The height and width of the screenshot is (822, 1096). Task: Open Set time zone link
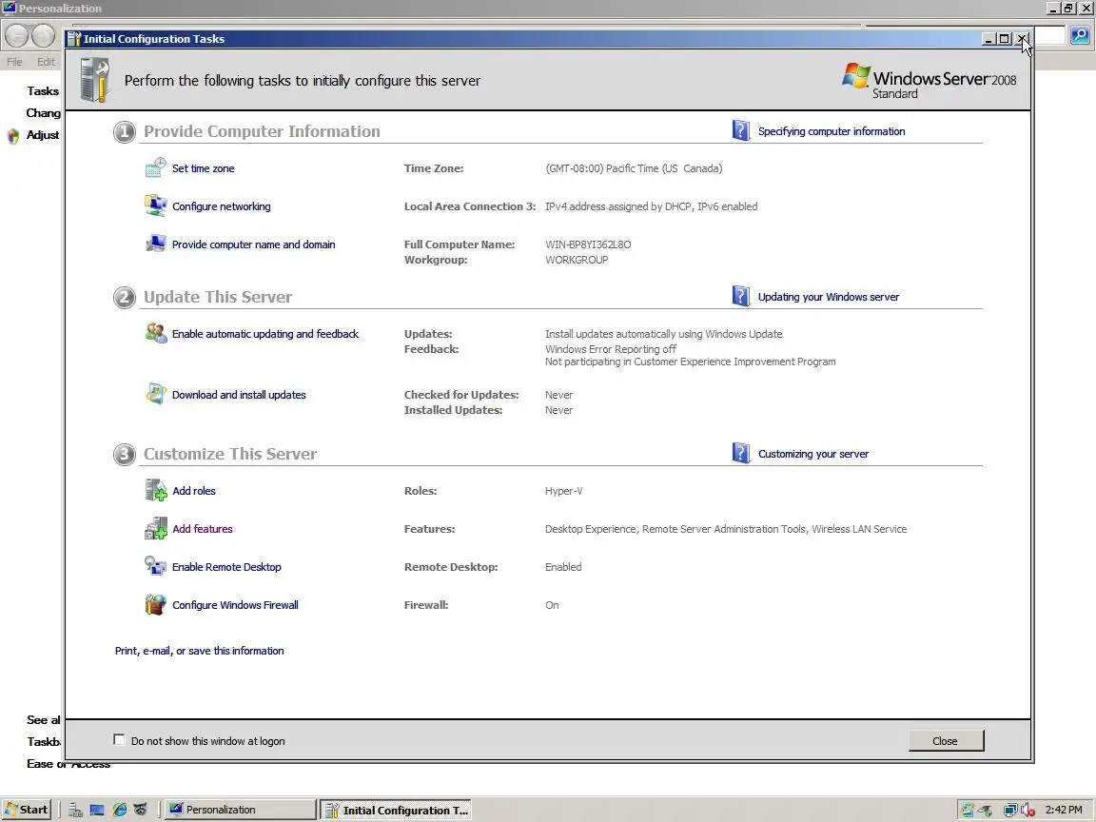click(204, 168)
